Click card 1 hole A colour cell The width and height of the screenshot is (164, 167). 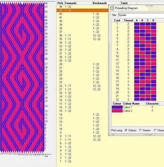(137, 24)
